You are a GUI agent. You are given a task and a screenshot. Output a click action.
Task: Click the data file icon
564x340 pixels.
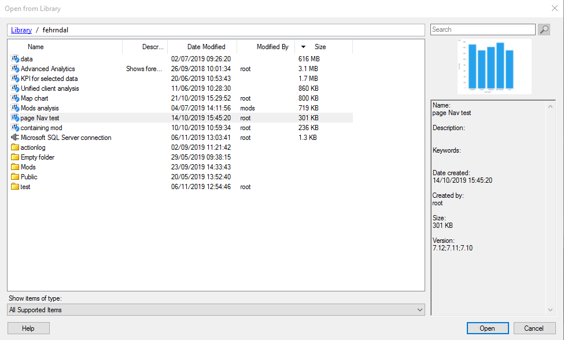pyautogui.click(x=15, y=59)
